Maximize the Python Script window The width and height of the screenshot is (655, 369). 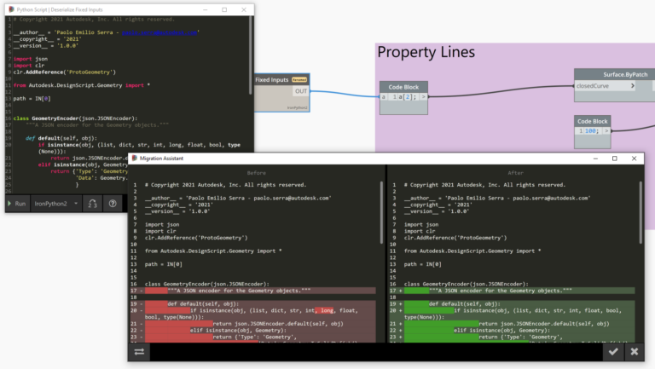pos(224,9)
